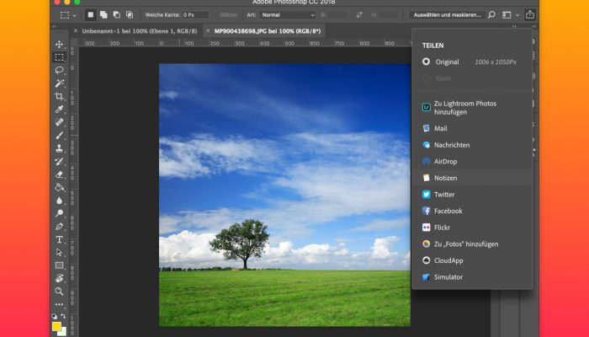
Task: Select the Original size radio button
Action: [x=426, y=62]
